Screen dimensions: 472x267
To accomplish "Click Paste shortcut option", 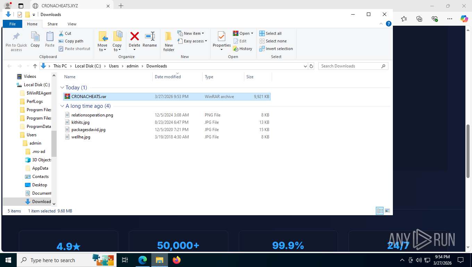I will tap(74, 49).
